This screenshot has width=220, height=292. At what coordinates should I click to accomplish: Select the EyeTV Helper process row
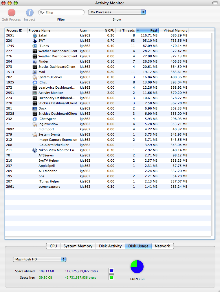pos(108,161)
